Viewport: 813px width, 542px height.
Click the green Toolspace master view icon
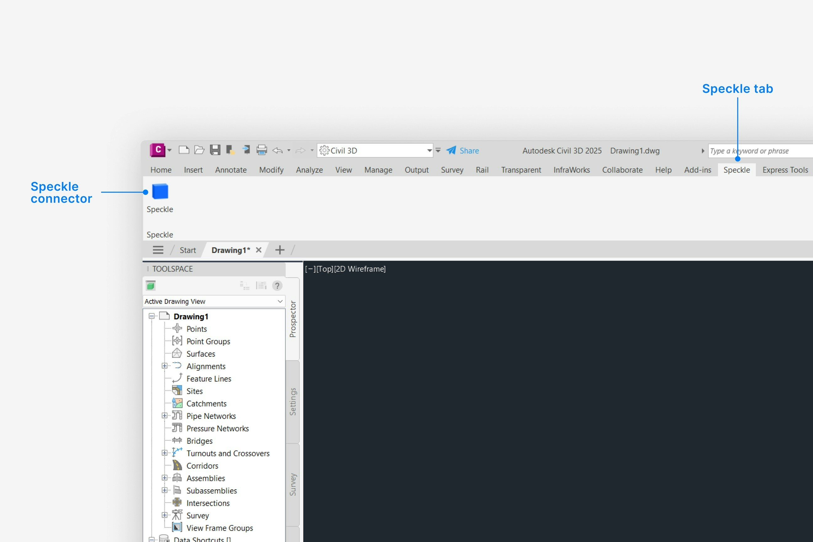pos(151,286)
